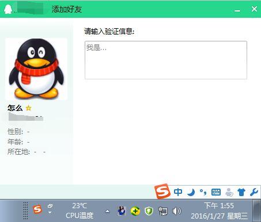Viewport: 261px width, 222px height.
Task: Click the QQ penguin logo in title bar
Action: tap(8, 9)
